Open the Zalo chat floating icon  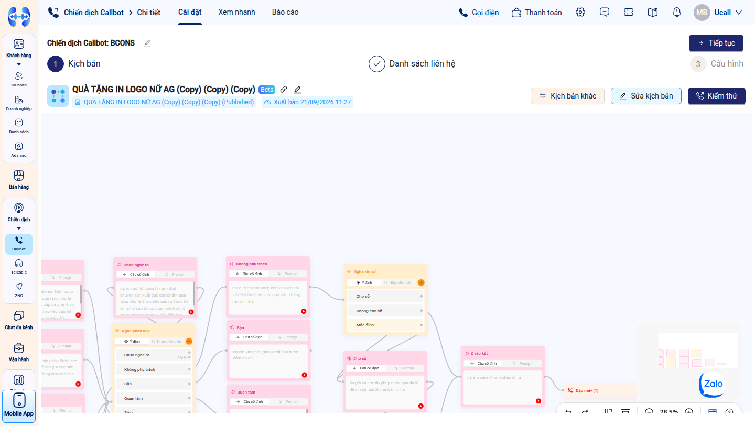click(x=711, y=384)
